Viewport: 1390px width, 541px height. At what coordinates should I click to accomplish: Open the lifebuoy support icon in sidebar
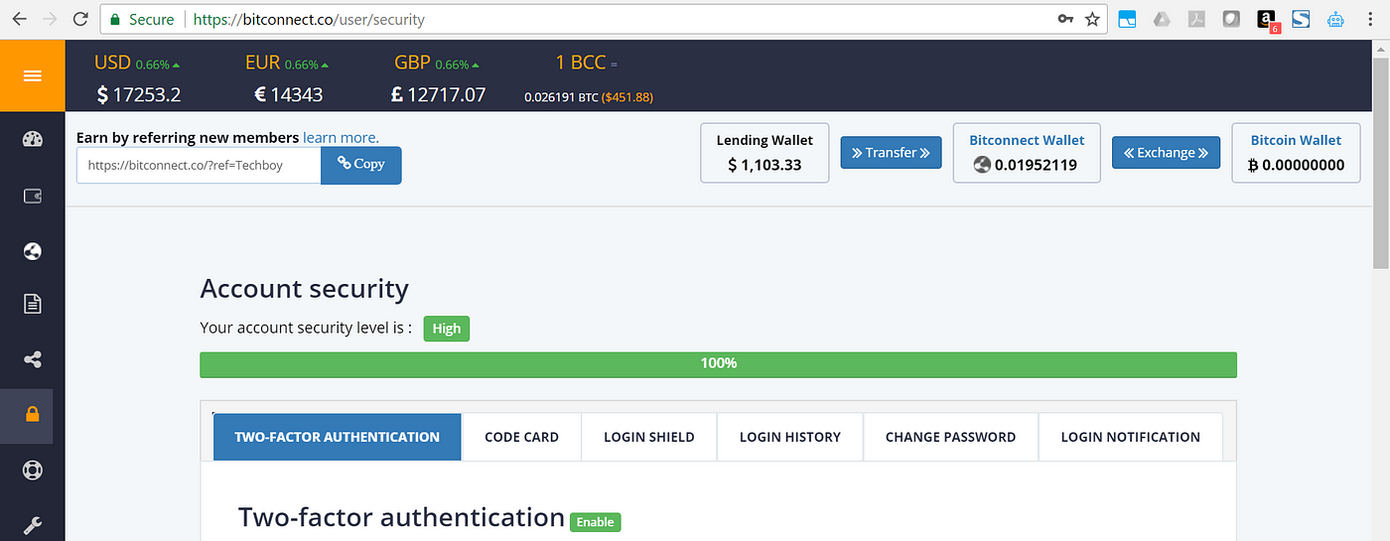32,471
